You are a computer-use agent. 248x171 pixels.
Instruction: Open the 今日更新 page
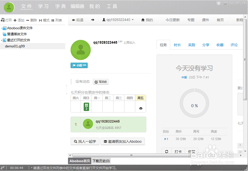[173, 20]
